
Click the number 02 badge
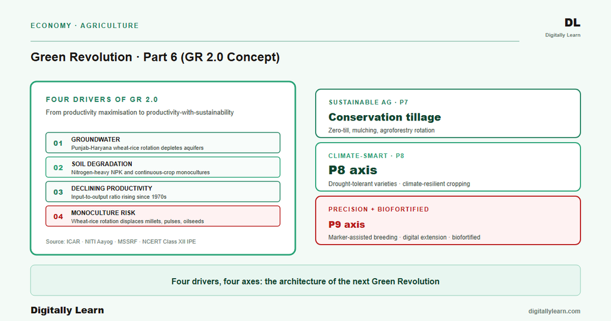tap(58, 168)
